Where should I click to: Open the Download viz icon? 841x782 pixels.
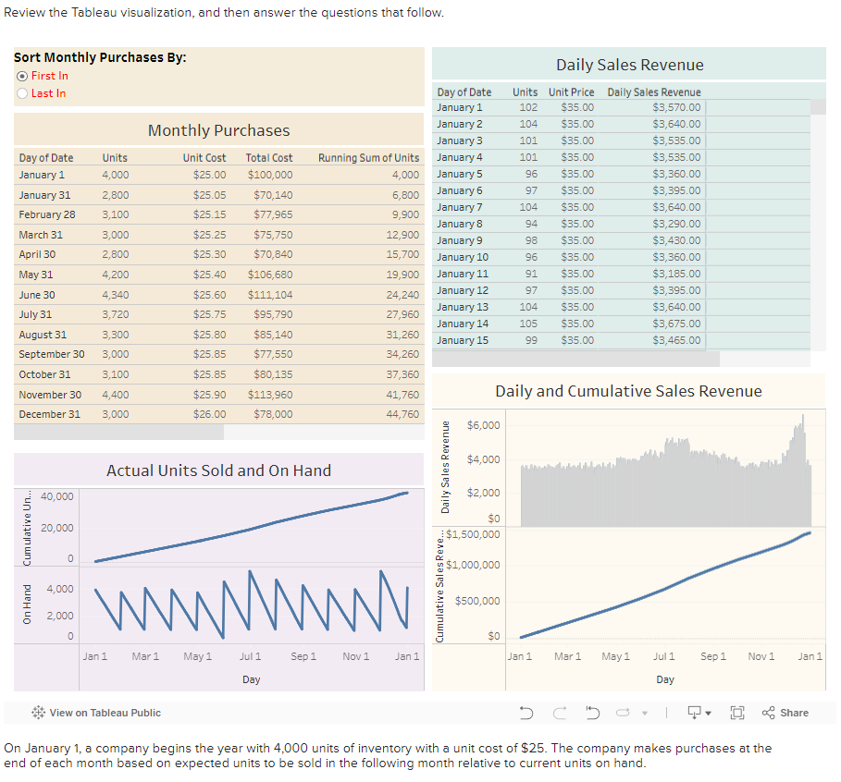tap(695, 713)
